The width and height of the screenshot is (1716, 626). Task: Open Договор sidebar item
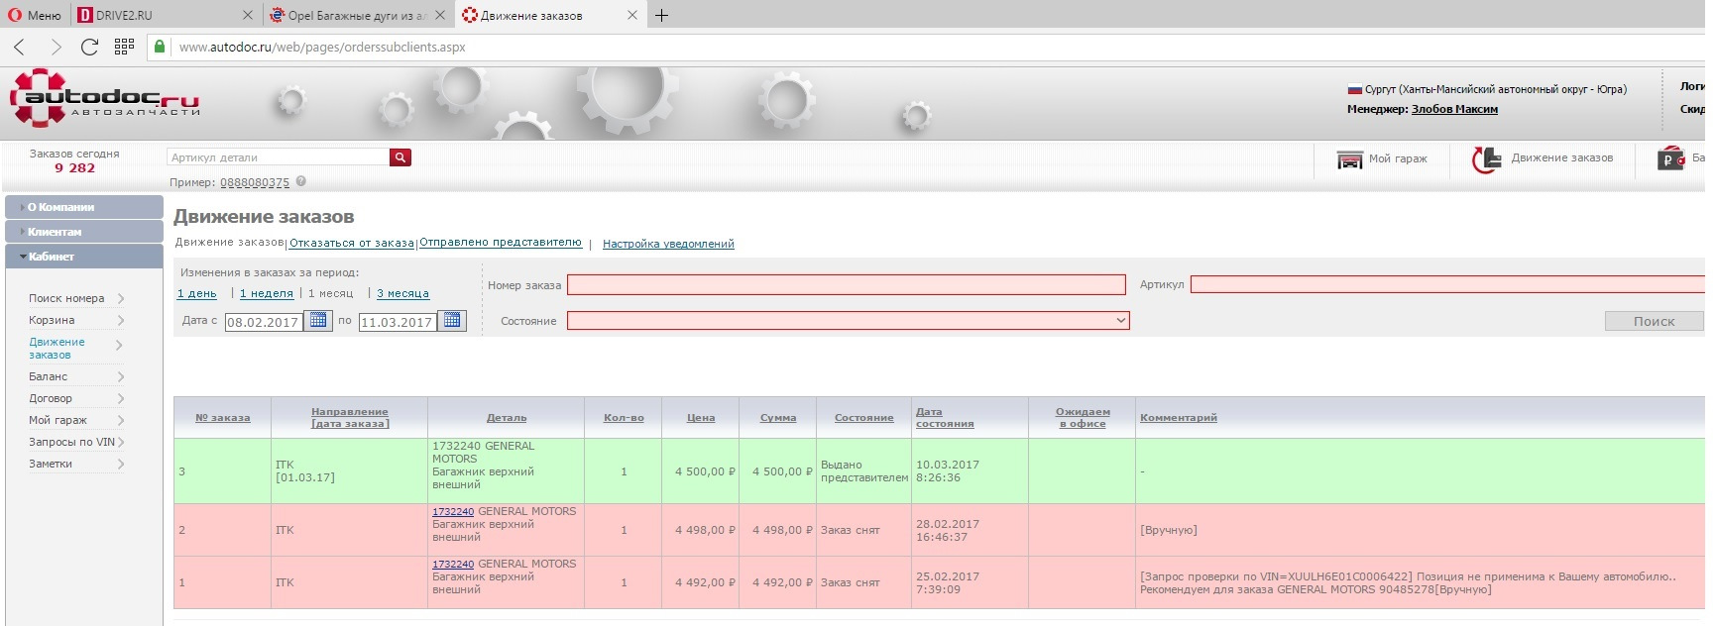76,398
